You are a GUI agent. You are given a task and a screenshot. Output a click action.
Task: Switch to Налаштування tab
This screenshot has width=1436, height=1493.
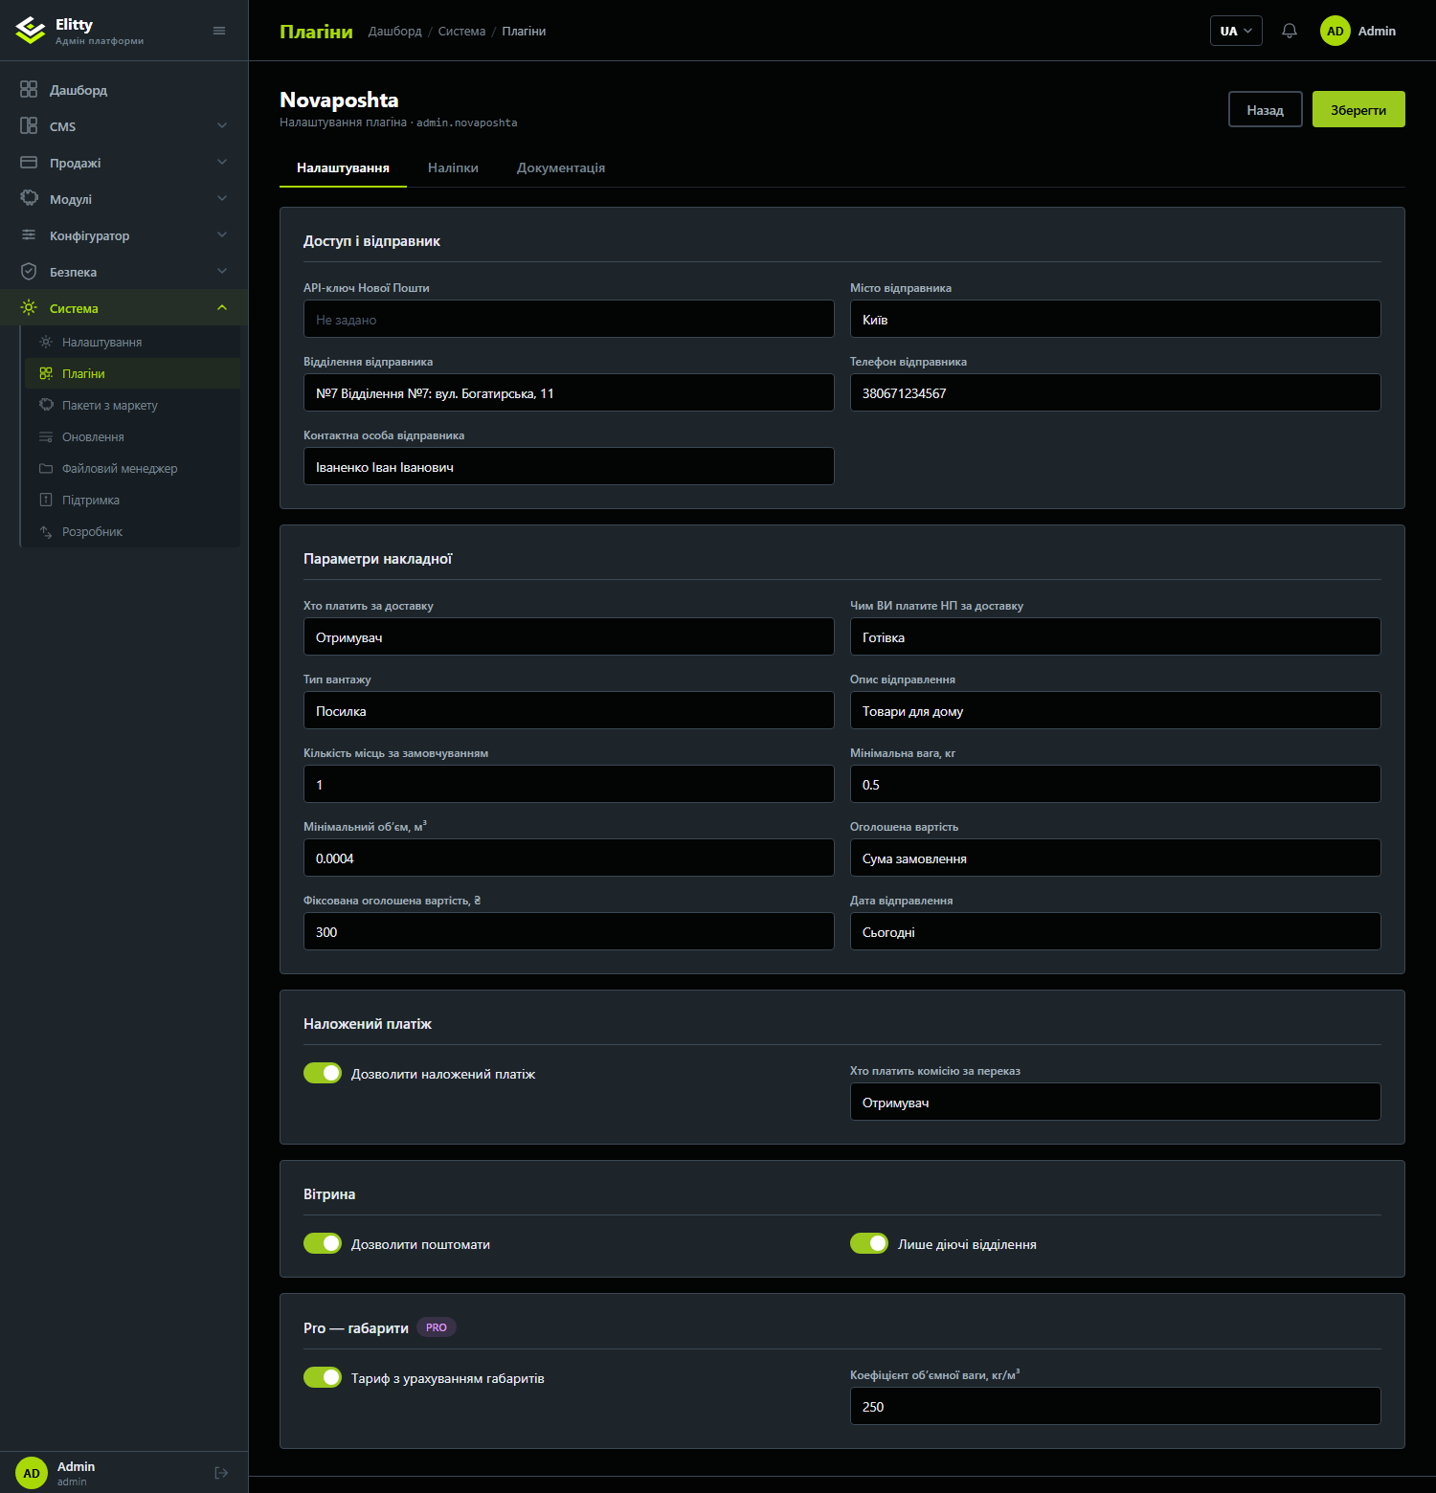click(x=343, y=167)
